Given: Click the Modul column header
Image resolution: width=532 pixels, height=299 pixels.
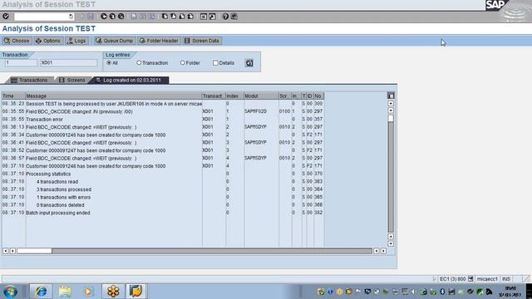Looking at the screenshot, I should (261, 96).
